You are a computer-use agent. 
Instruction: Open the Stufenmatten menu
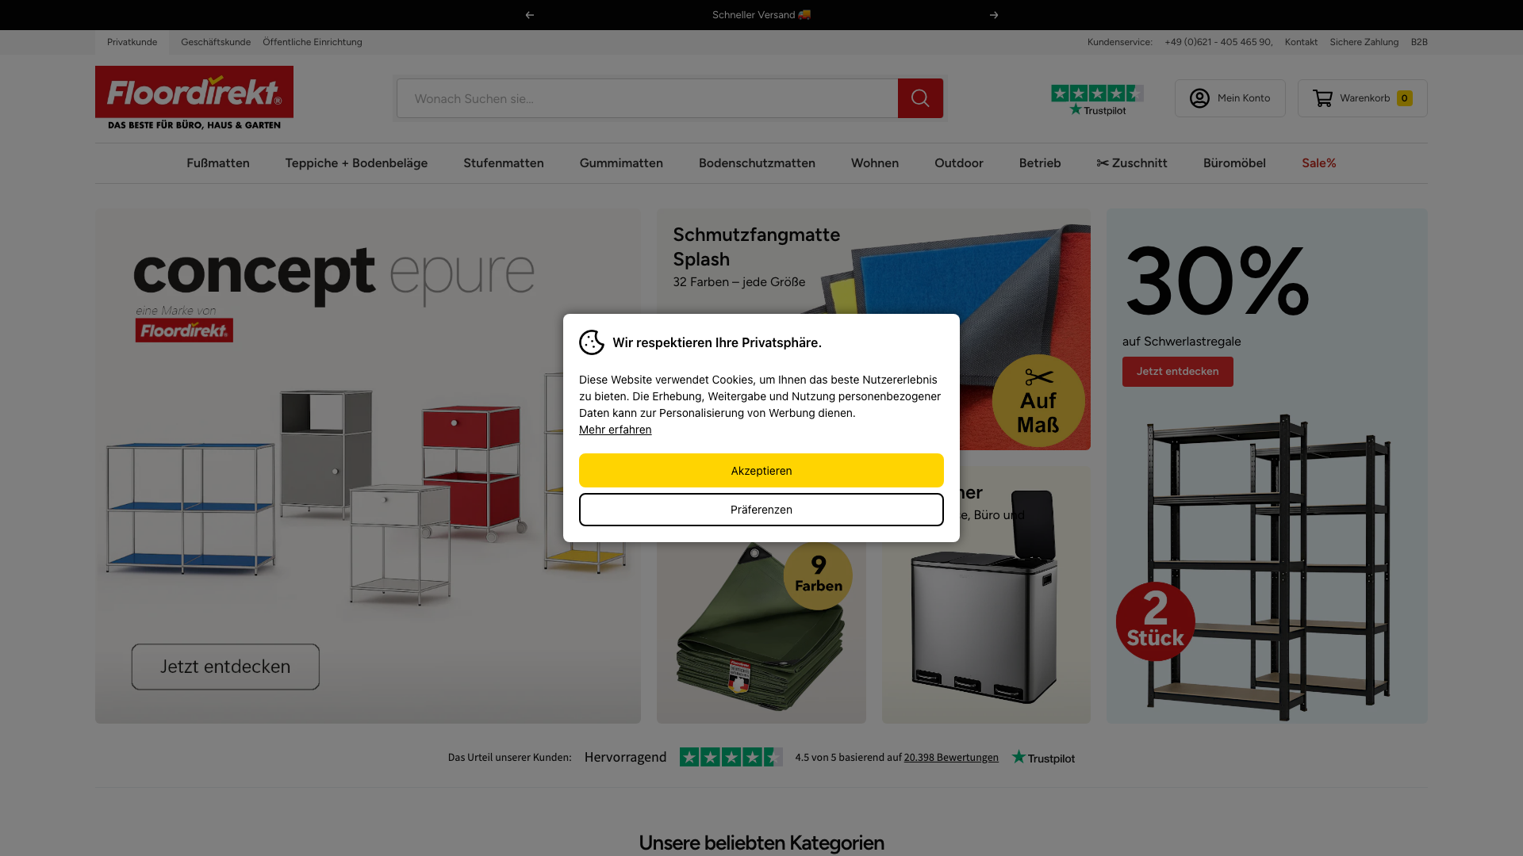tap(504, 163)
